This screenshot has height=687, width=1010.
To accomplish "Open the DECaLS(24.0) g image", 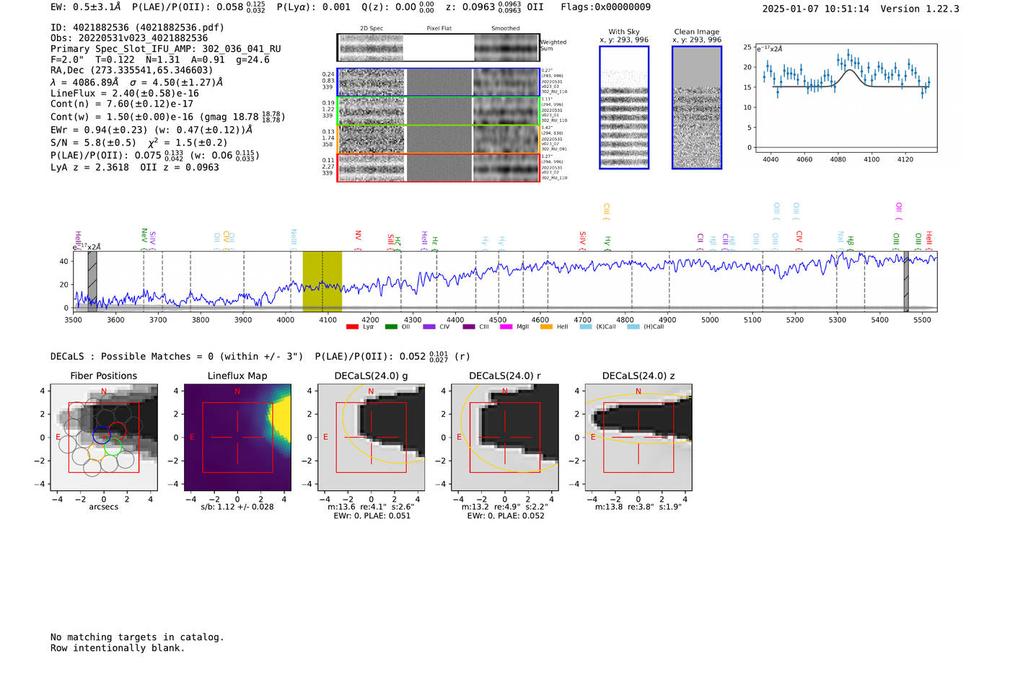I will coord(371,437).
